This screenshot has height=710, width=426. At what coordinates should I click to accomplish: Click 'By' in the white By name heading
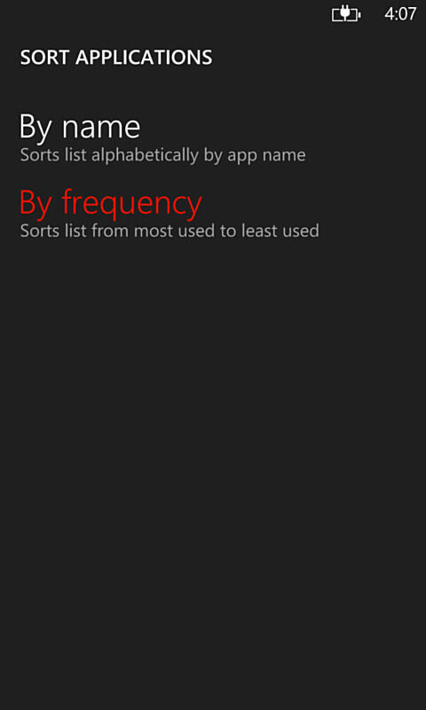point(35,128)
